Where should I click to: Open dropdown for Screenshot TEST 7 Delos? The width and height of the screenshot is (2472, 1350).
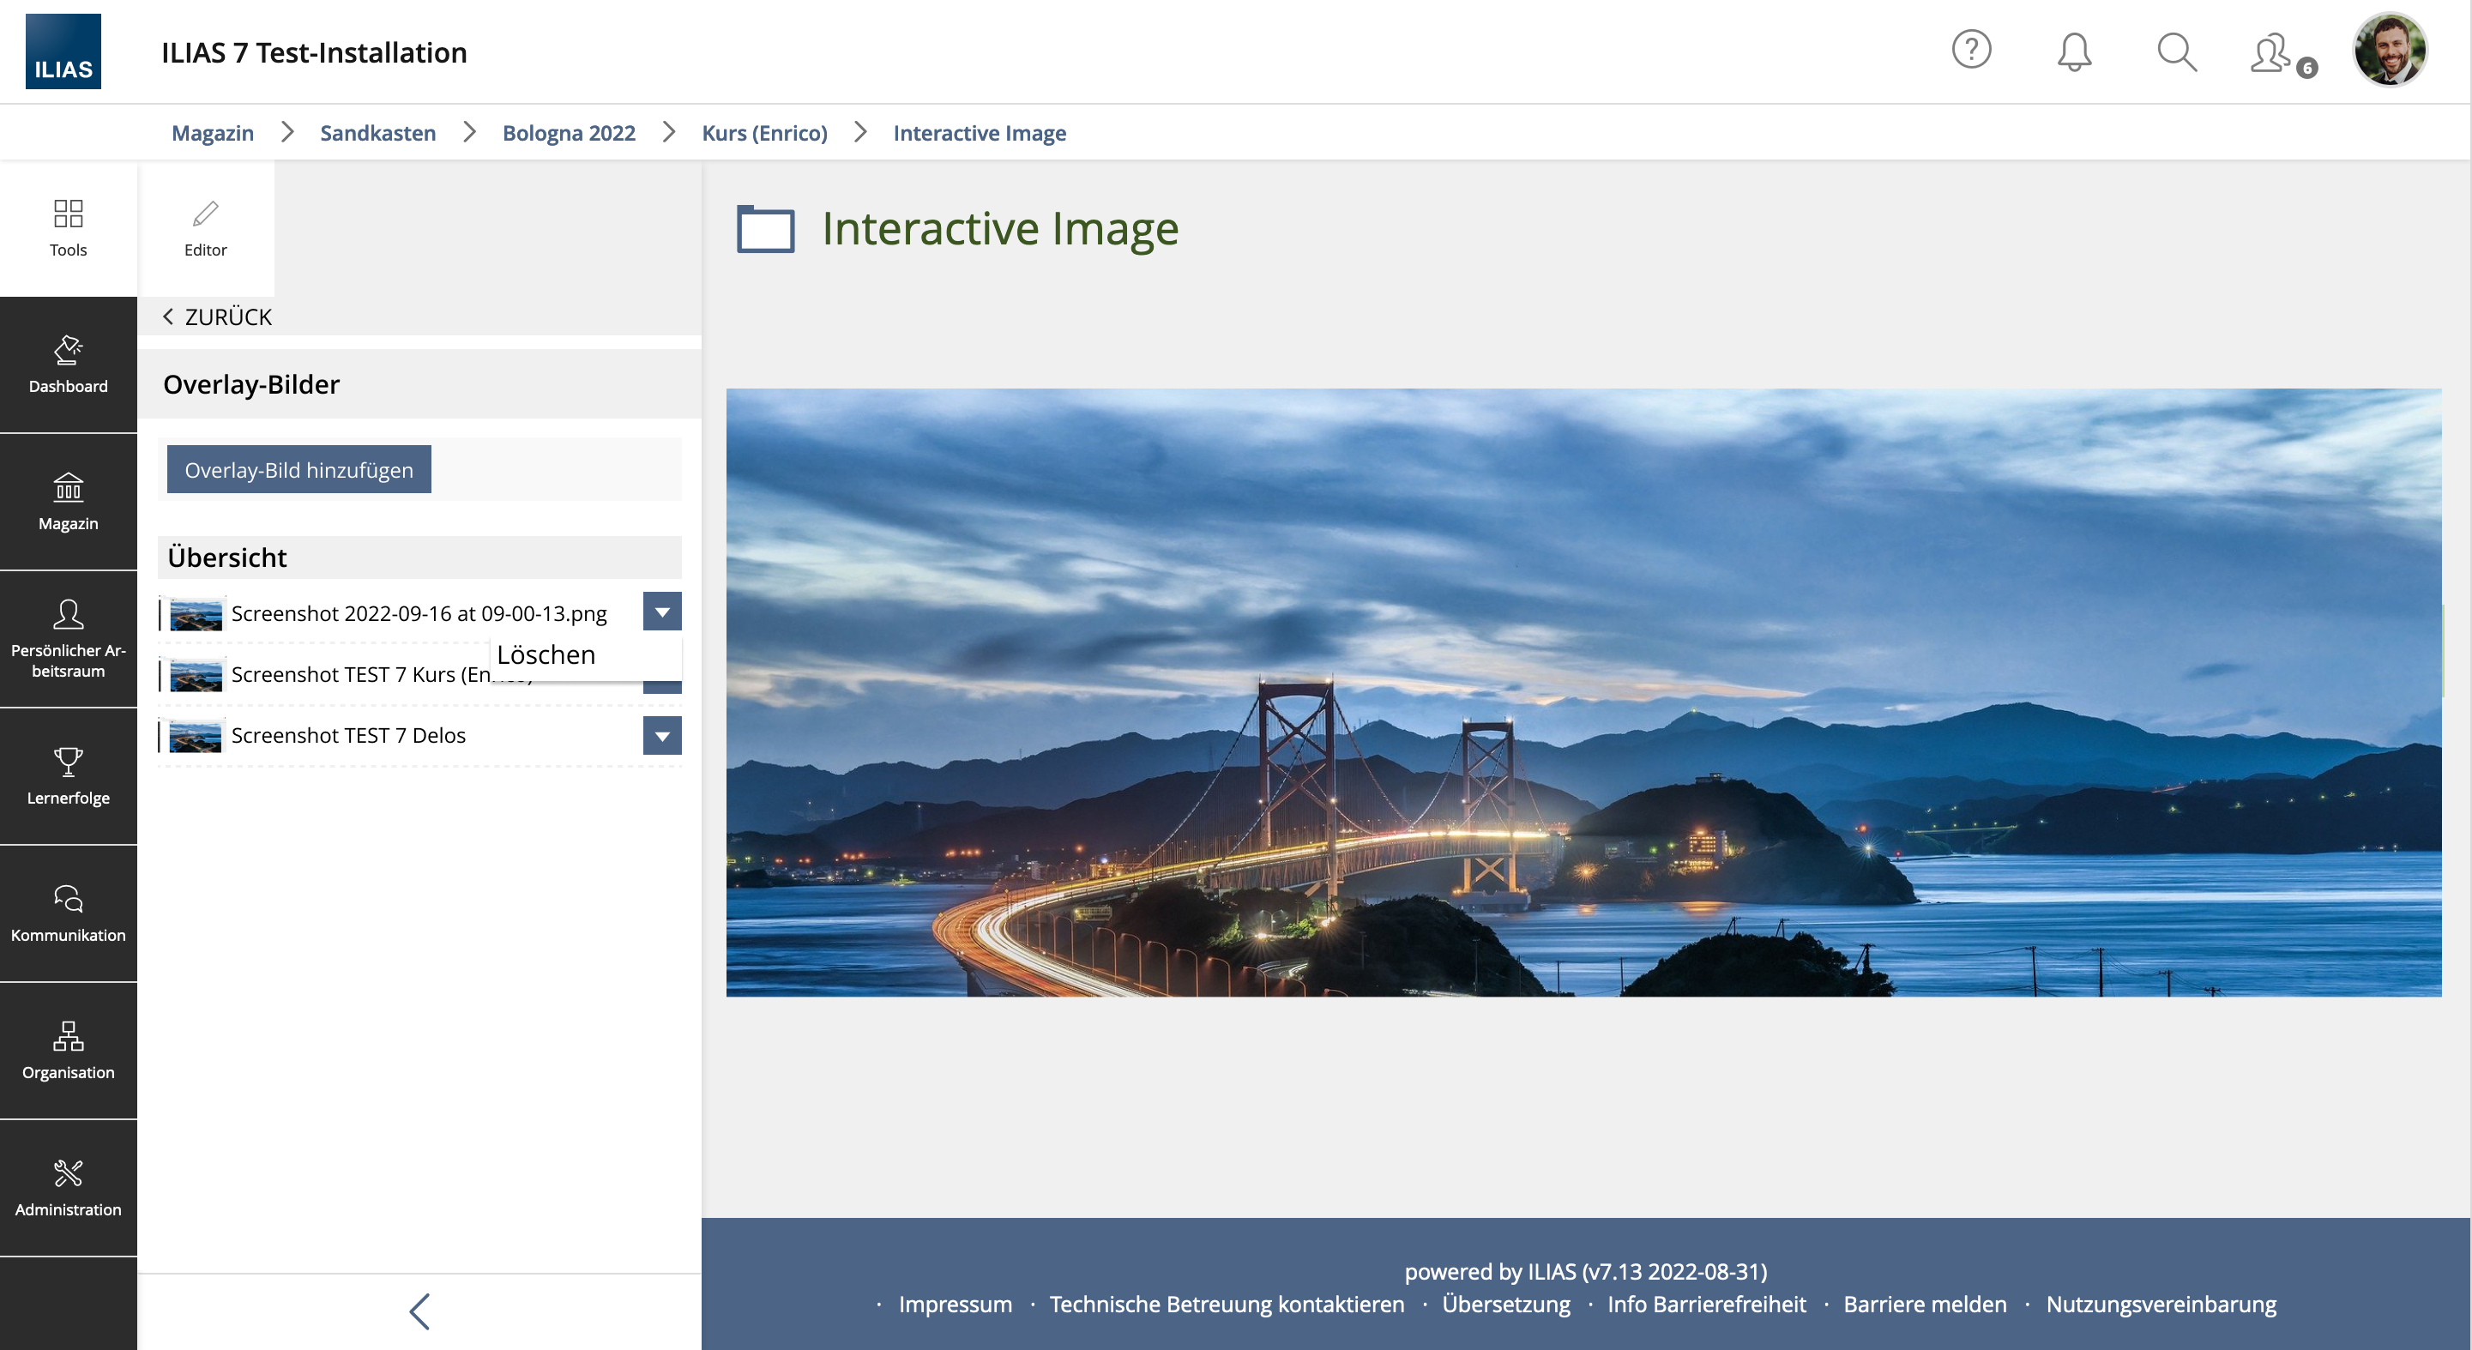[x=662, y=736]
